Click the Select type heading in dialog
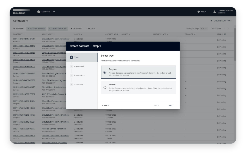Image resolution: width=246 pixels, height=156 pixels. coord(107,56)
